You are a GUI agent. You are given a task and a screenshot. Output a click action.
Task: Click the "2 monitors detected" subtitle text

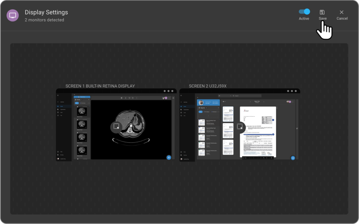point(44,20)
